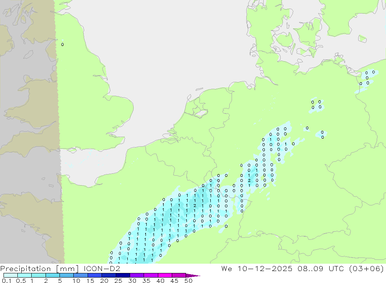Click the 20–25 mm dark blue legend swatch
Screen dimensions: 386x283
tap(109, 275)
